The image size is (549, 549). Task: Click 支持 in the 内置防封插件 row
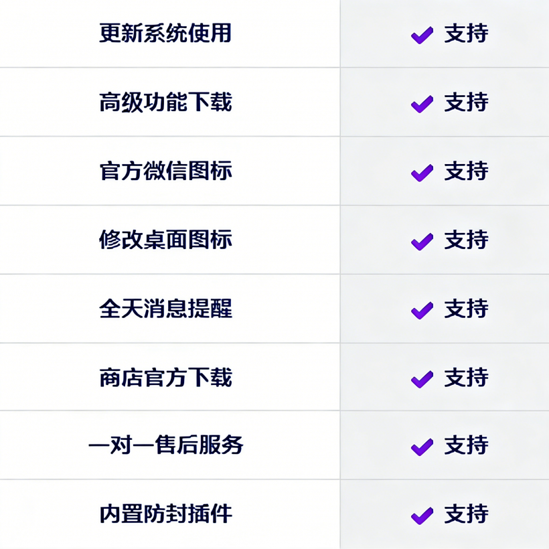click(x=466, y=514)
